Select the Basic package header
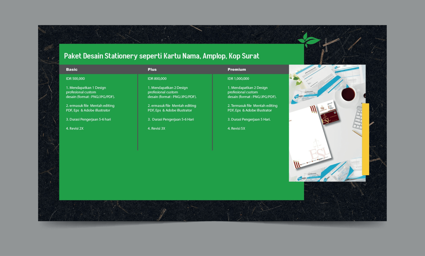Image resolution: width=425 pixels, height=256 pixels. [x=72, y=70]
